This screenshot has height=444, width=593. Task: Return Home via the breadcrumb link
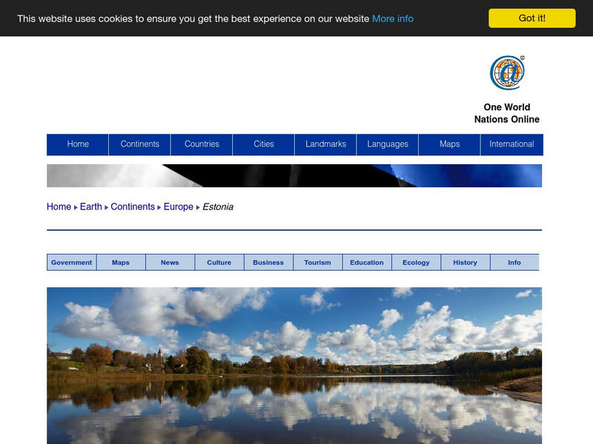pyautogui.click(x=57, y=207)
